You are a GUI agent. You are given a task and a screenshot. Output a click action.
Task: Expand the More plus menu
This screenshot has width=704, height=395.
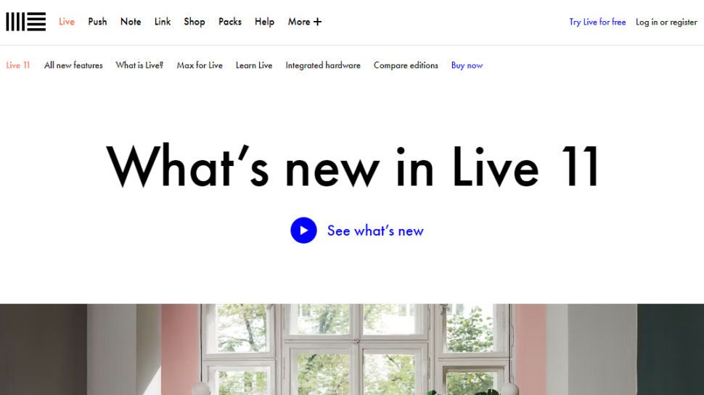[304, 22]
